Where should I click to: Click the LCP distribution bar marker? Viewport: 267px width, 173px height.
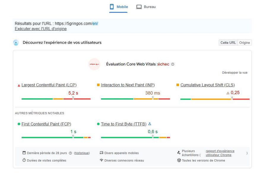pos(73,98)
